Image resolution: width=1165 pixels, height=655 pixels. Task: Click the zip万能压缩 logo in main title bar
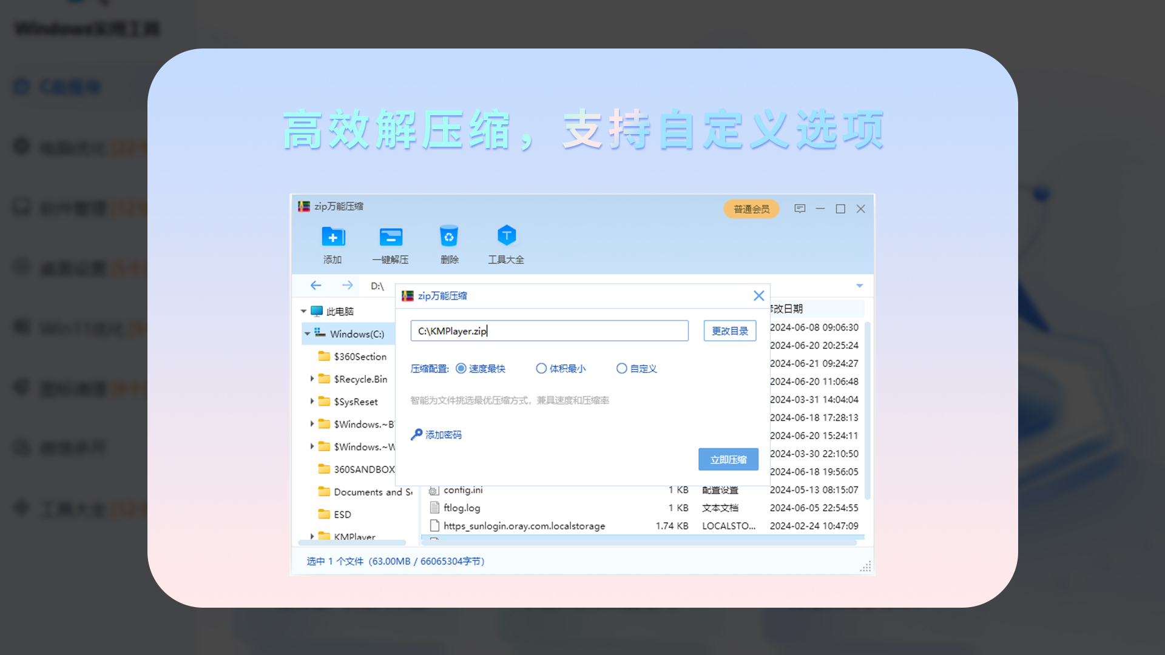[304, 206]
